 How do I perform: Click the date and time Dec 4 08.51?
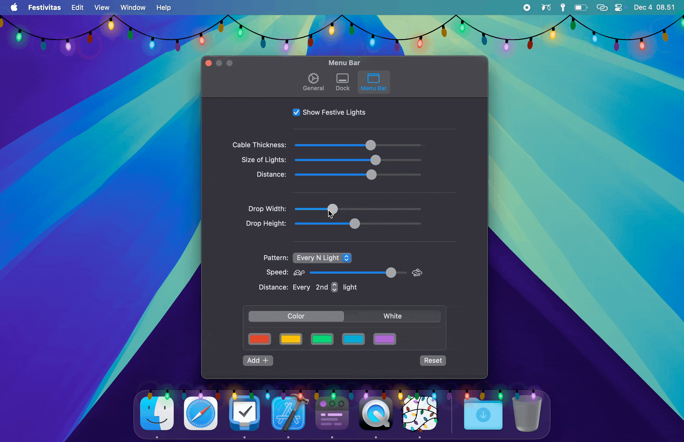tap(654, 8)
